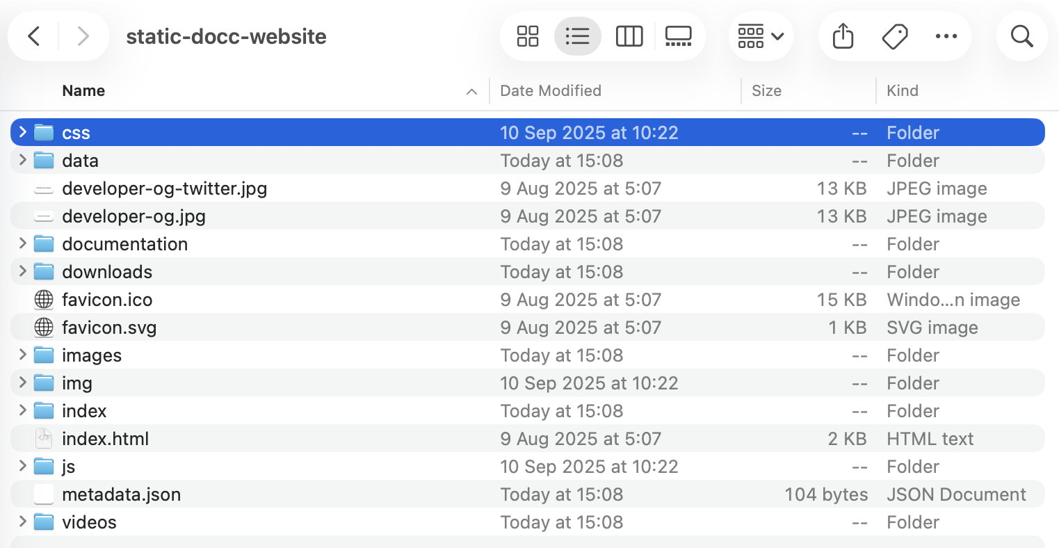Open the Share menu icon

(x=842, y=35)
